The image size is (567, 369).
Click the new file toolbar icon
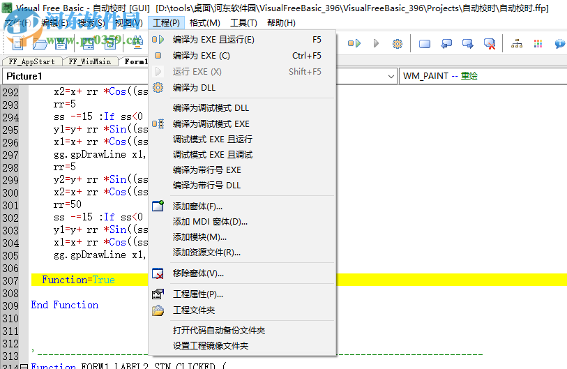[x=17, y=43]
